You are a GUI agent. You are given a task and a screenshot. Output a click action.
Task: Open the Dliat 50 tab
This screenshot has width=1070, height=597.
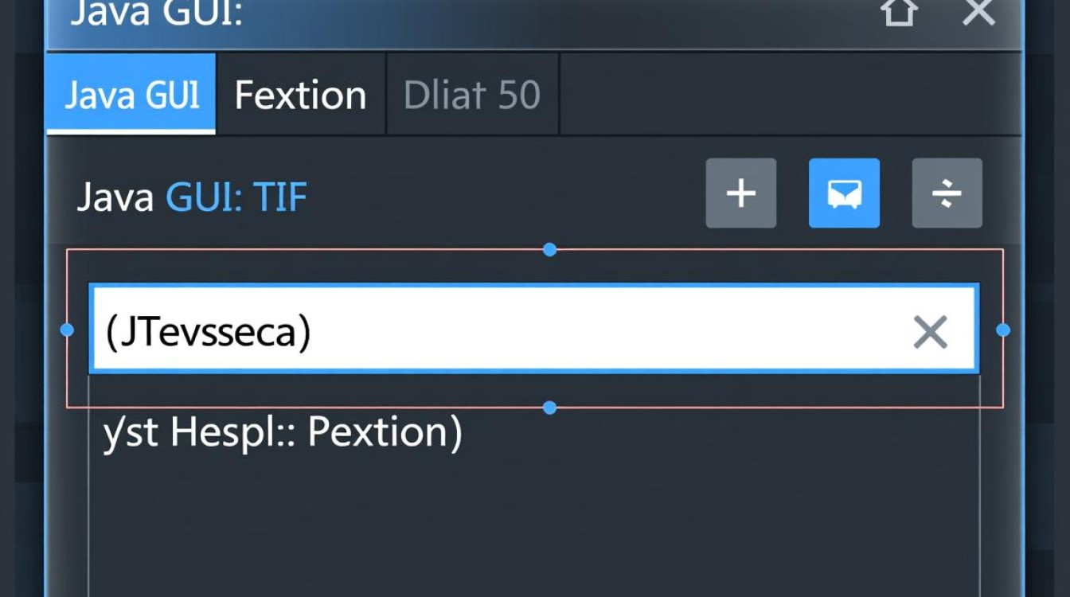(x=471, y=94)
